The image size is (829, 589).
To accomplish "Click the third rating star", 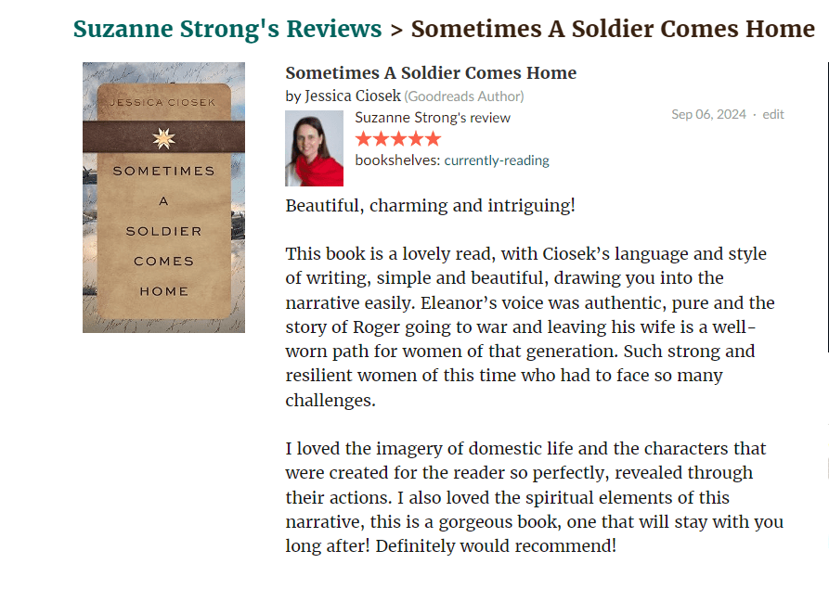I will (397, 139).
